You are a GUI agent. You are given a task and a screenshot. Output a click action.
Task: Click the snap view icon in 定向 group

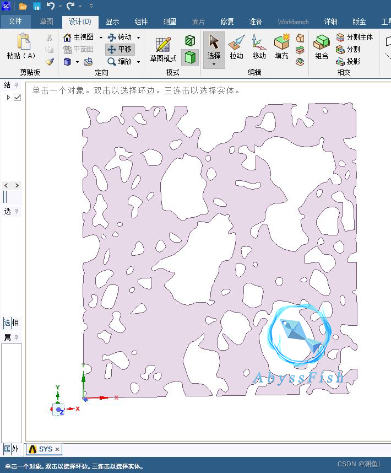click(x=88, y=62)
